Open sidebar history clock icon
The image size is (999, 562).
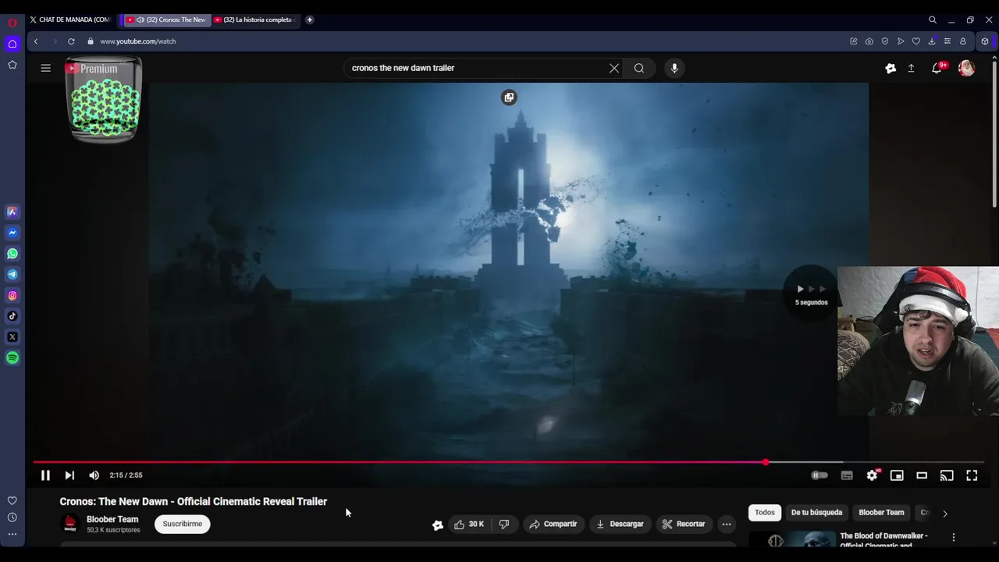click(12, 518)
